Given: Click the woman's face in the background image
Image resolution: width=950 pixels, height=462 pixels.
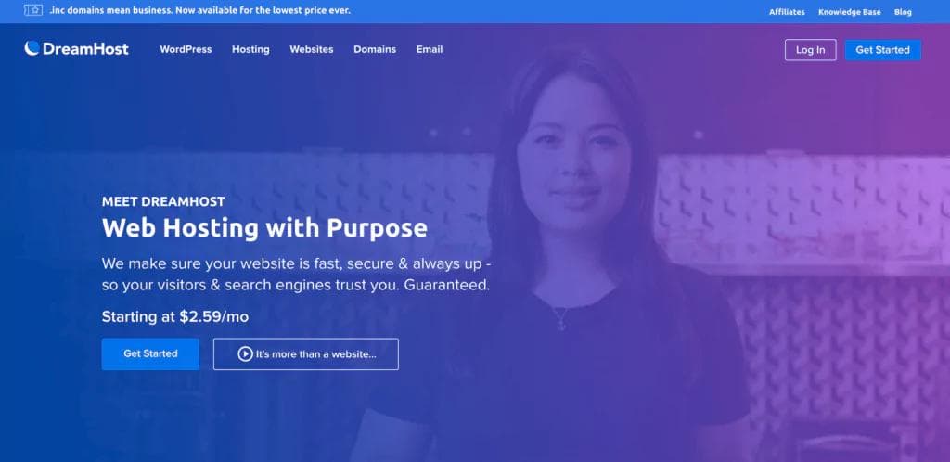Looking at the screenshot, I should pyautogui.click(x=572, y=158).
